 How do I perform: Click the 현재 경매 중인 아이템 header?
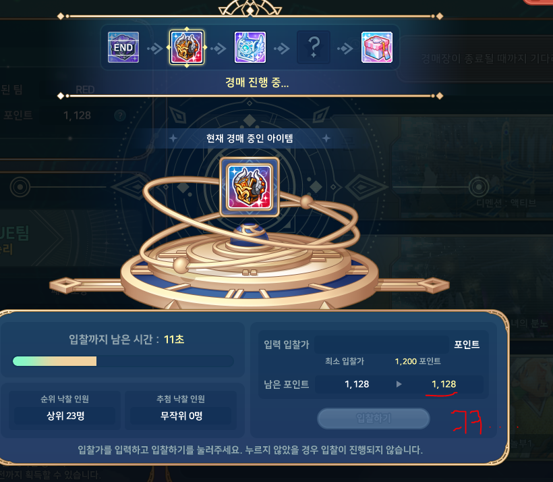click(250, 138)
